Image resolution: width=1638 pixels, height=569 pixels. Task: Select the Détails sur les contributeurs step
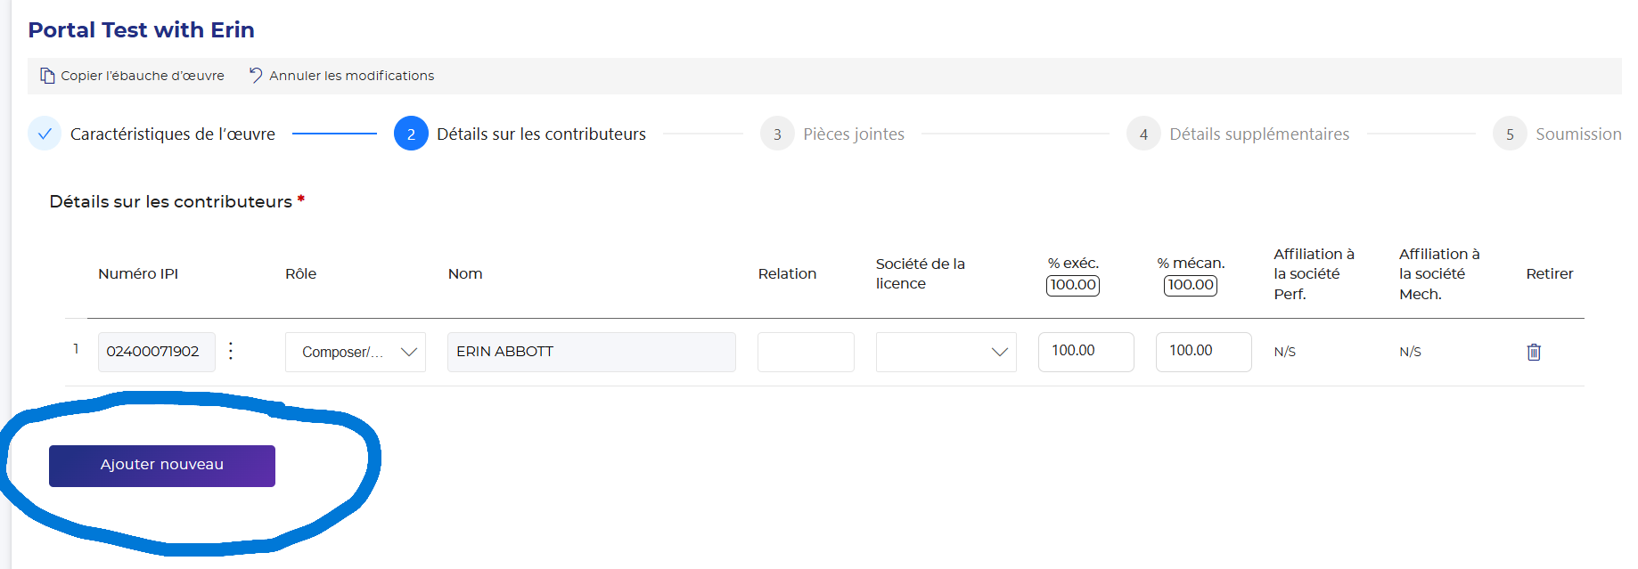tap(541, 134)
